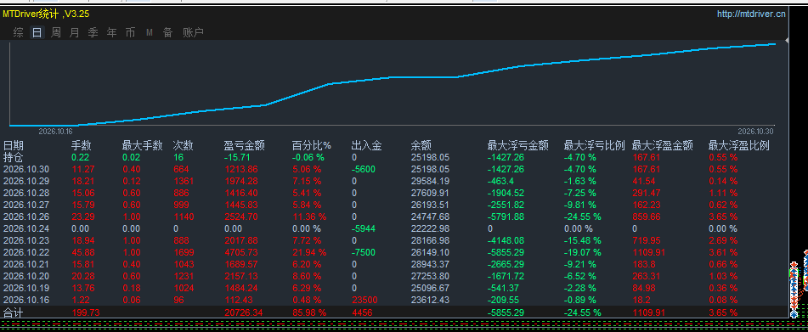The height and width of the screenshot is (332, 808).
Task: Click the profit value 4705.73
Action: point(242,253)
